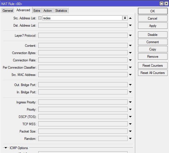Expand the Connection Bytes field arrow
The image size is (169, 153).
130,53
